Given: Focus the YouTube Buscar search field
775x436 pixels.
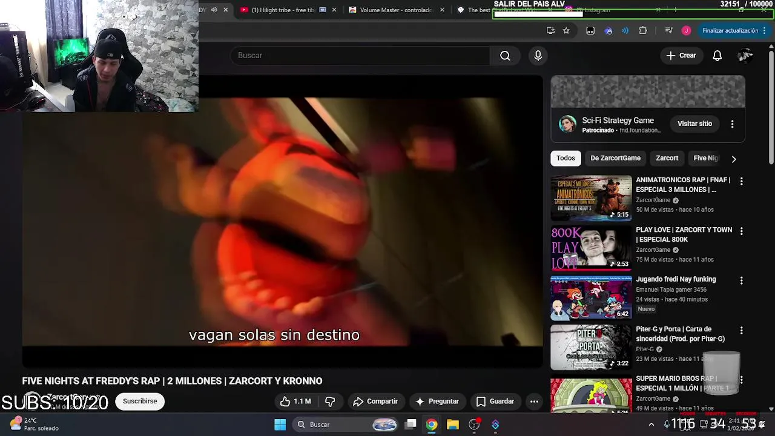Looking at the screenshot, I should click(360, 56).
